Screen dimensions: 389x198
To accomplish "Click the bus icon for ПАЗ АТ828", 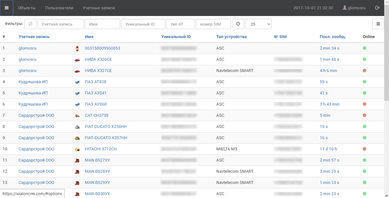I will [x=77, y=82].
